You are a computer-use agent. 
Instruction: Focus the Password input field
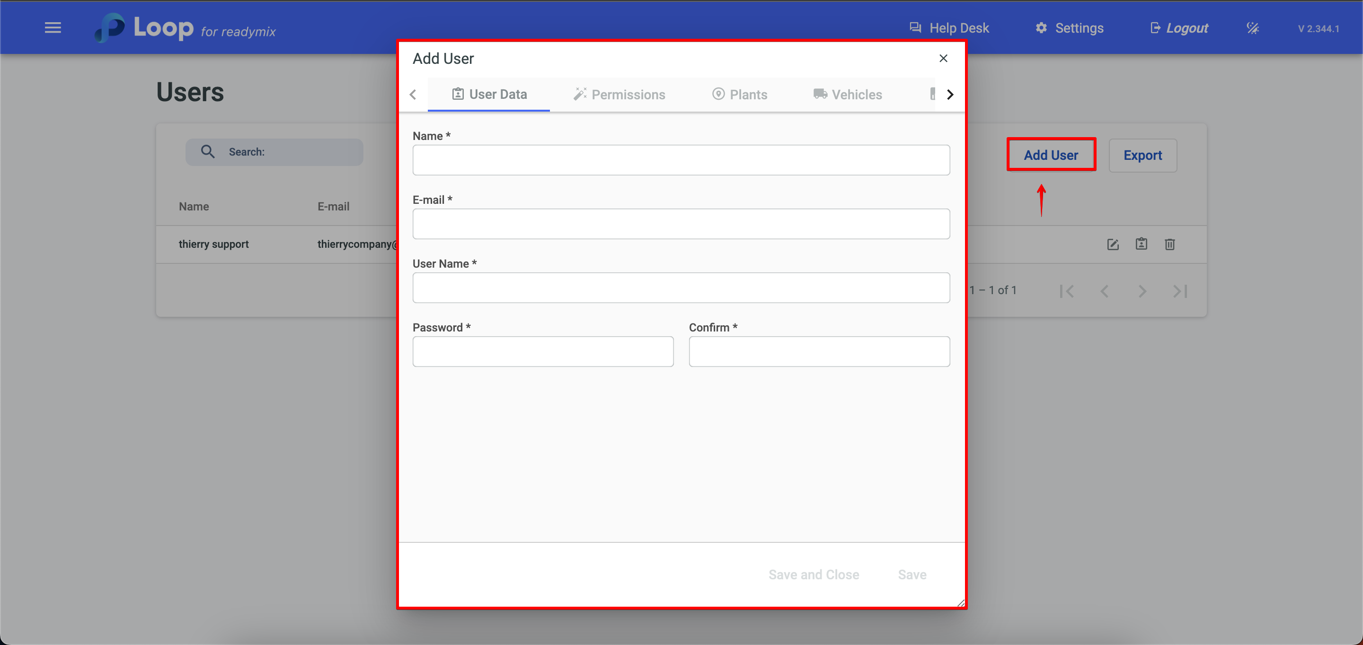click(x=542, y=351)
